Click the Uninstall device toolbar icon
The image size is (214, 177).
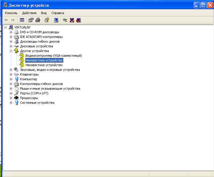(72, 20)
